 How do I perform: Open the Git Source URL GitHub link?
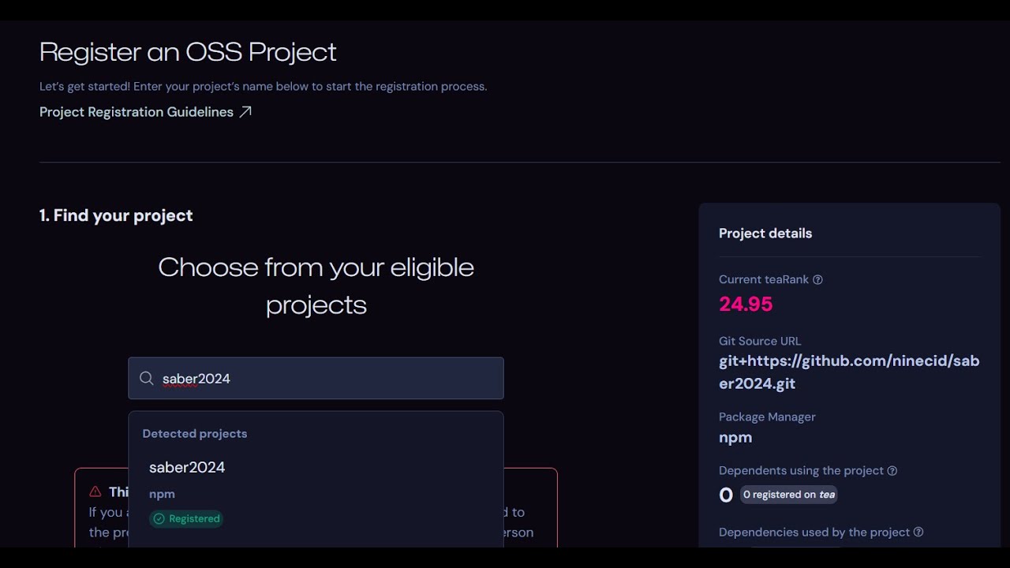(x=848, y=372)
